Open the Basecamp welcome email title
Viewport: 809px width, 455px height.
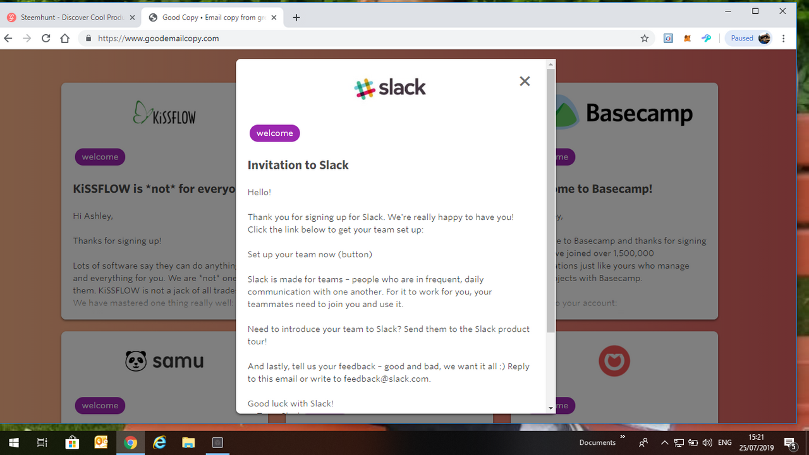(604, 188)
